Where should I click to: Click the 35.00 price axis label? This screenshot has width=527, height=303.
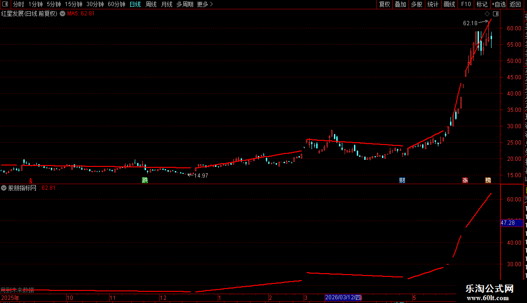tap(514, 110)
